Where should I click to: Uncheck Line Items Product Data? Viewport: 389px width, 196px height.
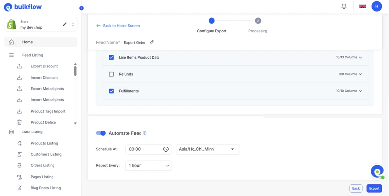click(x=111, y=57)
